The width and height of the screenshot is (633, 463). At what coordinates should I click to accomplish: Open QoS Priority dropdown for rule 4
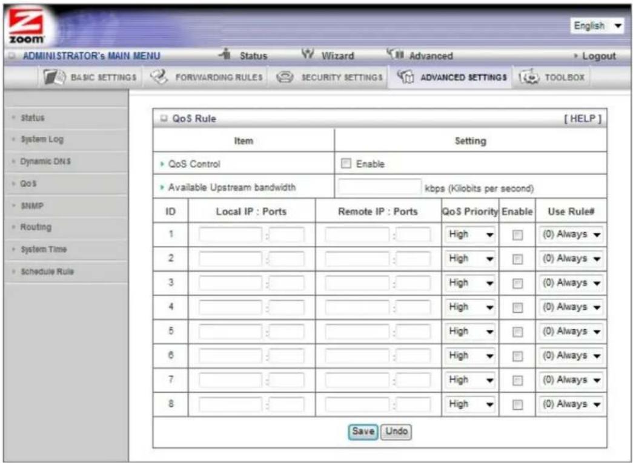[470, 307]
